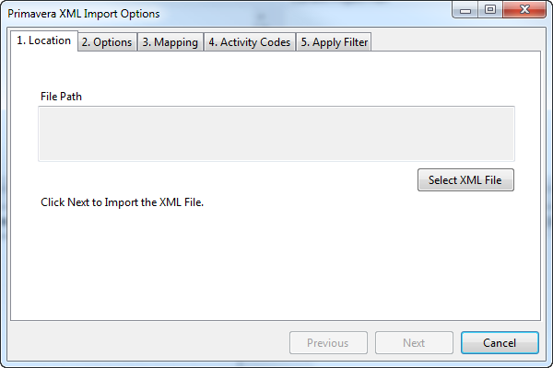Click the 'Click Next to Import the XML File.' text
Viewport: 553px width, 368px height.
point(122,202)
